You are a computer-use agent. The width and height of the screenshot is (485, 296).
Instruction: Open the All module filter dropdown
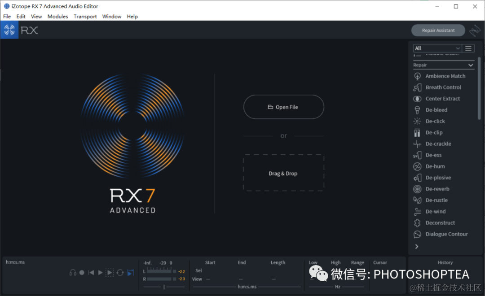(437, 48)
